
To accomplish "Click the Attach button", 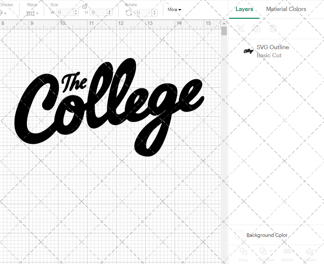I will pyautogui.click(x=287, y=255).
